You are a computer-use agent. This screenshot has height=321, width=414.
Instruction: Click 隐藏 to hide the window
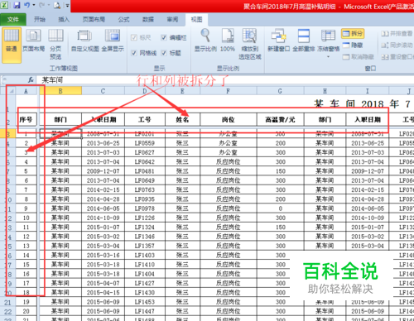(353, 45)
